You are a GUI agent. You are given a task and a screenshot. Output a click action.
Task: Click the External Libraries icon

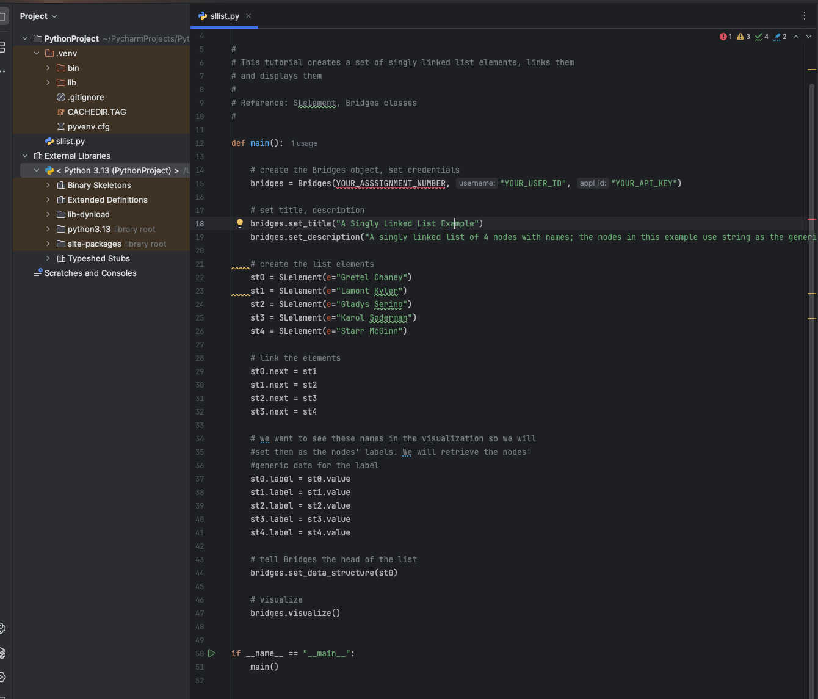[38, 156]
